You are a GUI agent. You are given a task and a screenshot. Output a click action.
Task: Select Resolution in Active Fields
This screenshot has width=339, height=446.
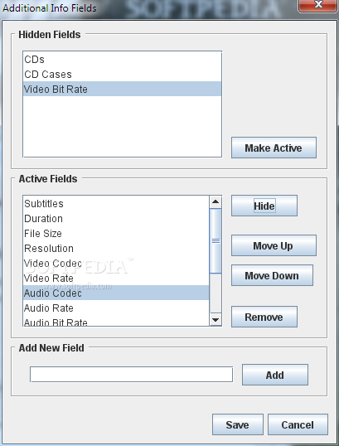coord(116,249)
